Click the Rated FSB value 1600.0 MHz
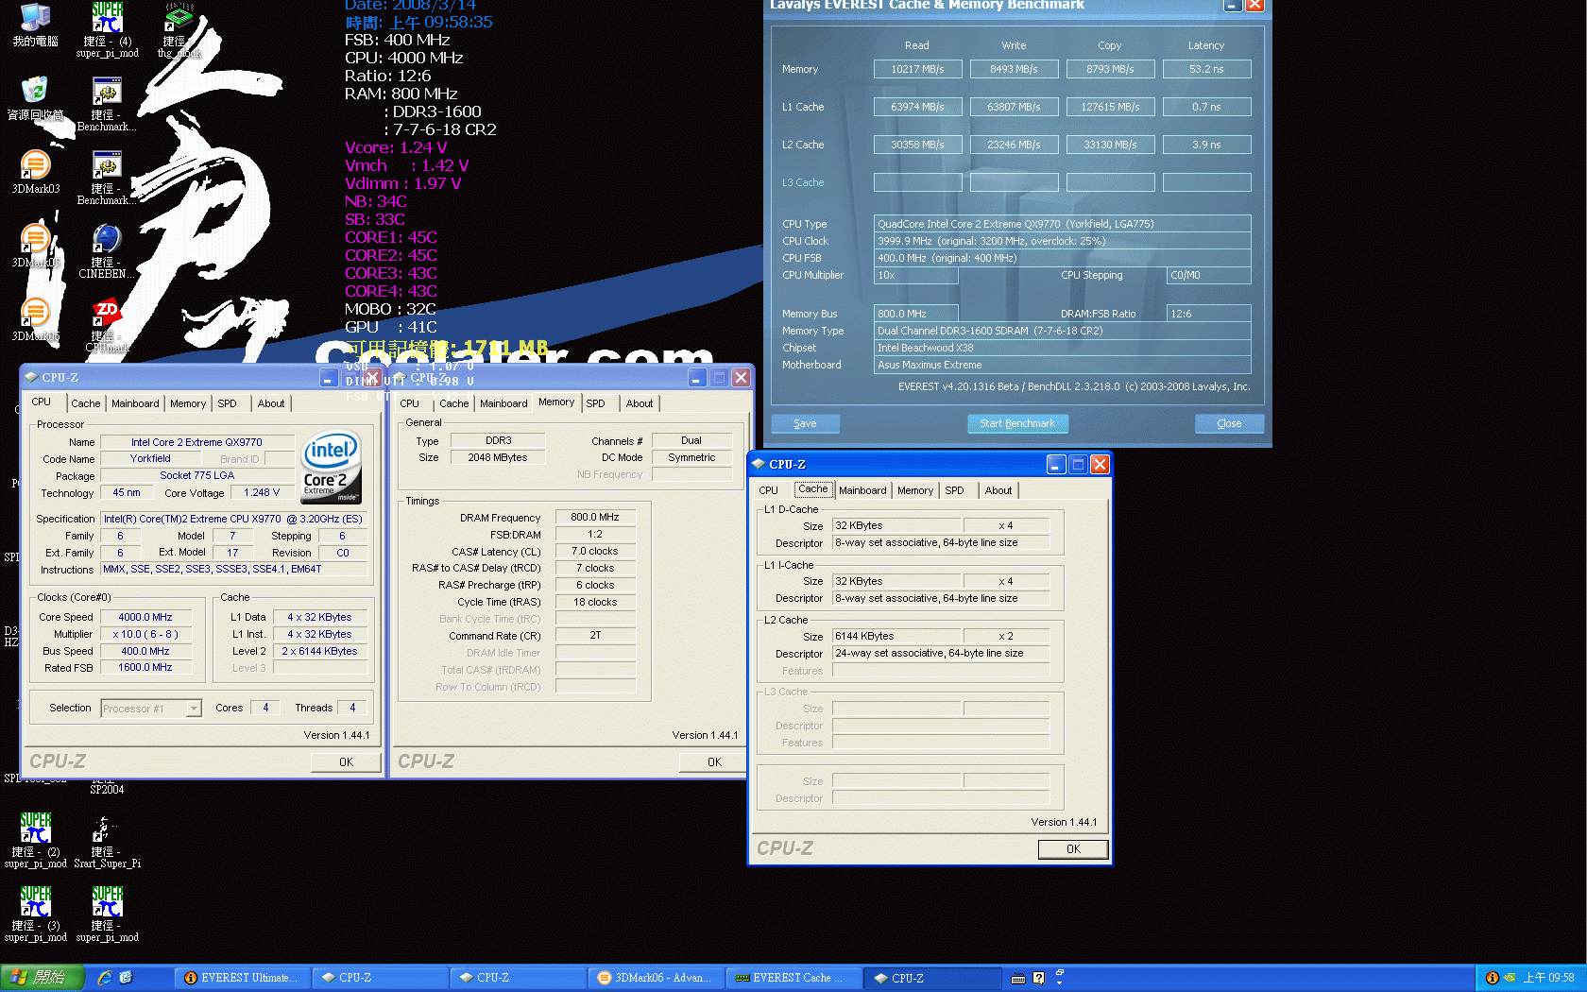 145,667
